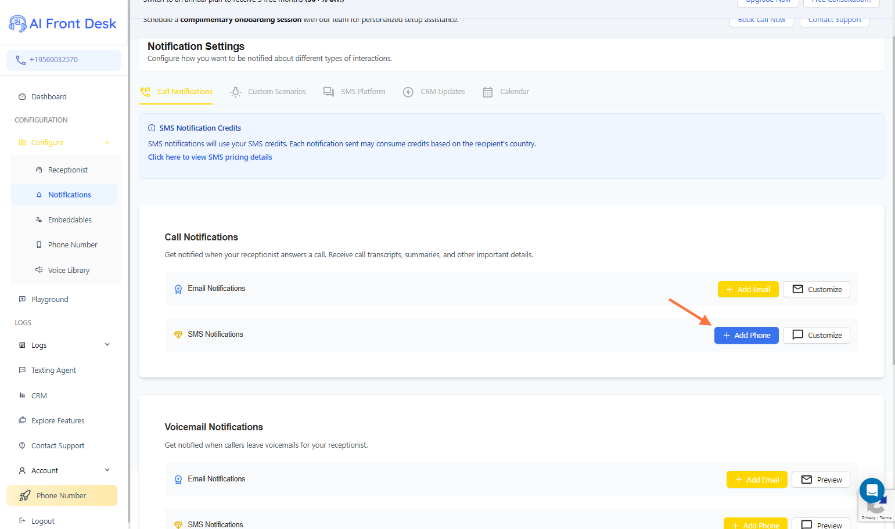This screenshot has height=529, width=895.
Task: Open the Playground page
Action: 50,300
